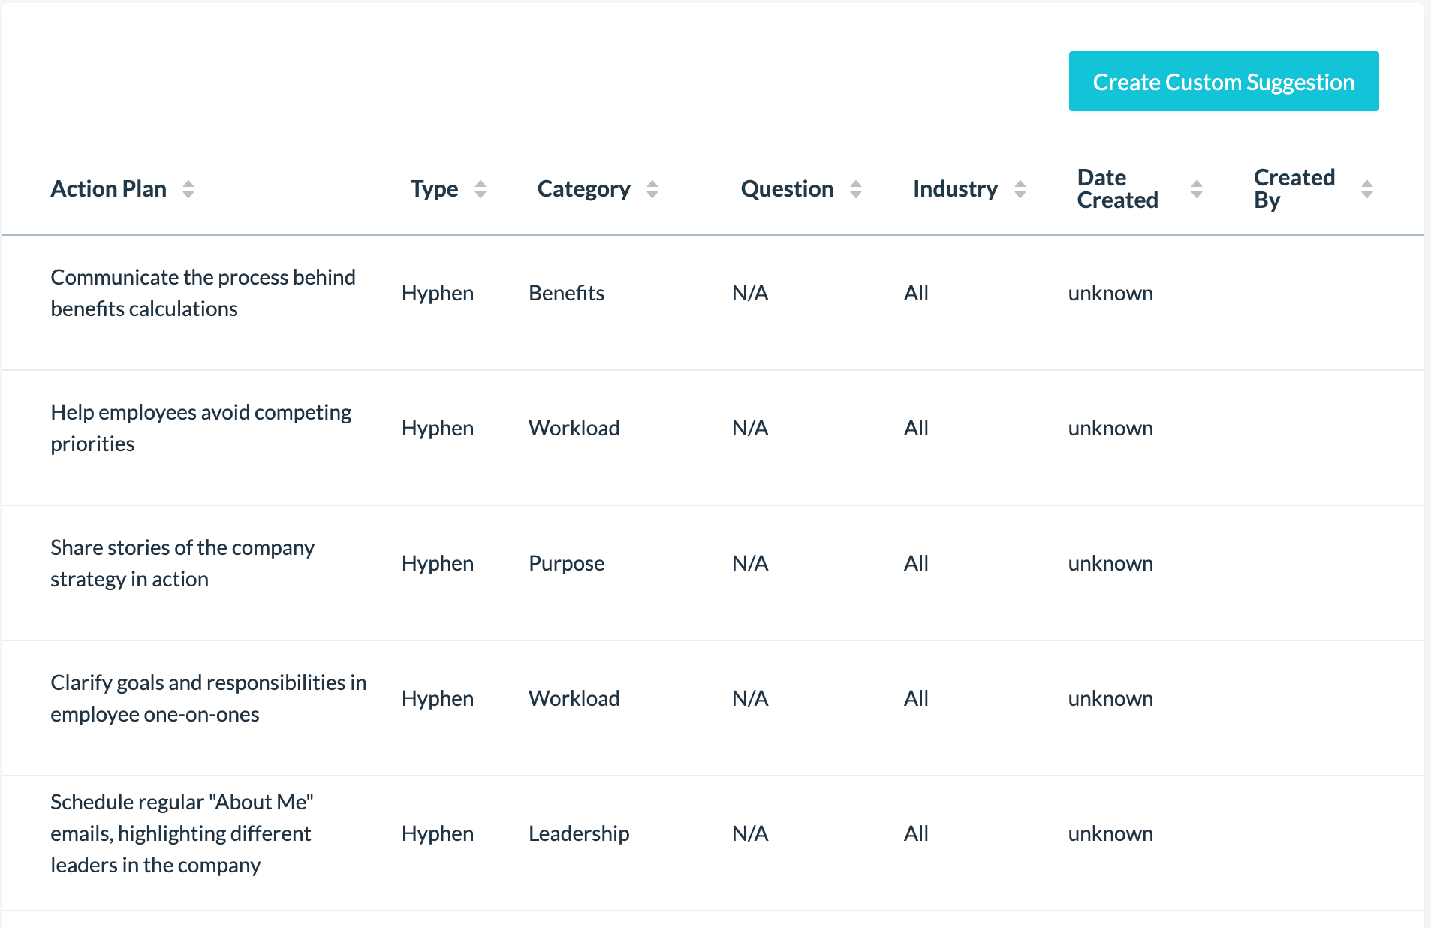
Task: Sort by Type arrows icon
Action: (x=481, y=189)
